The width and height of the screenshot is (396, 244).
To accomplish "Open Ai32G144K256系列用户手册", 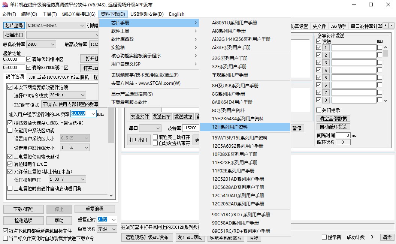I will pyautogui.click(x=245, y=39).
